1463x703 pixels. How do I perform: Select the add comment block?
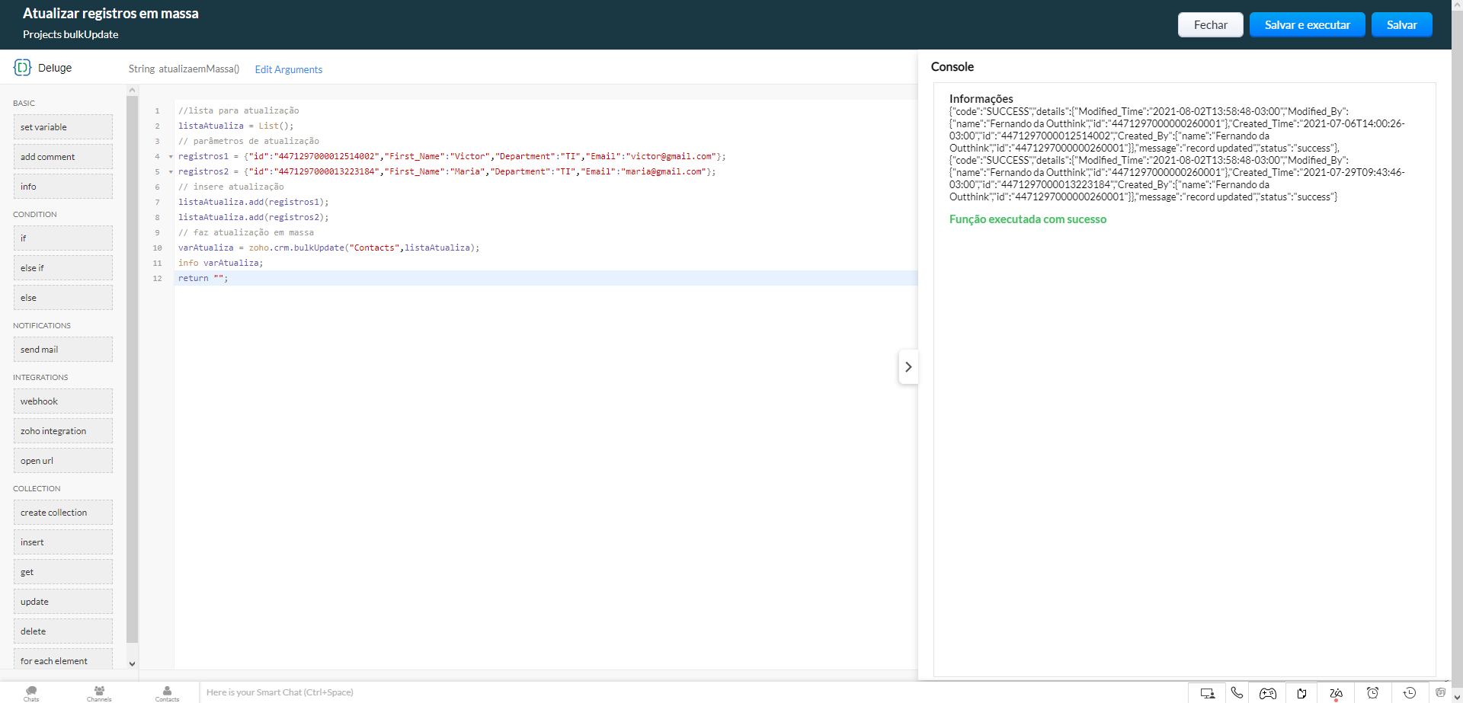pyautogui.click(x=62, y=157)
